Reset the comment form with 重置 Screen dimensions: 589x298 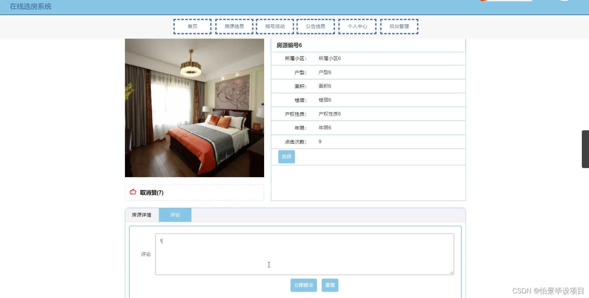tap(329, 285)
